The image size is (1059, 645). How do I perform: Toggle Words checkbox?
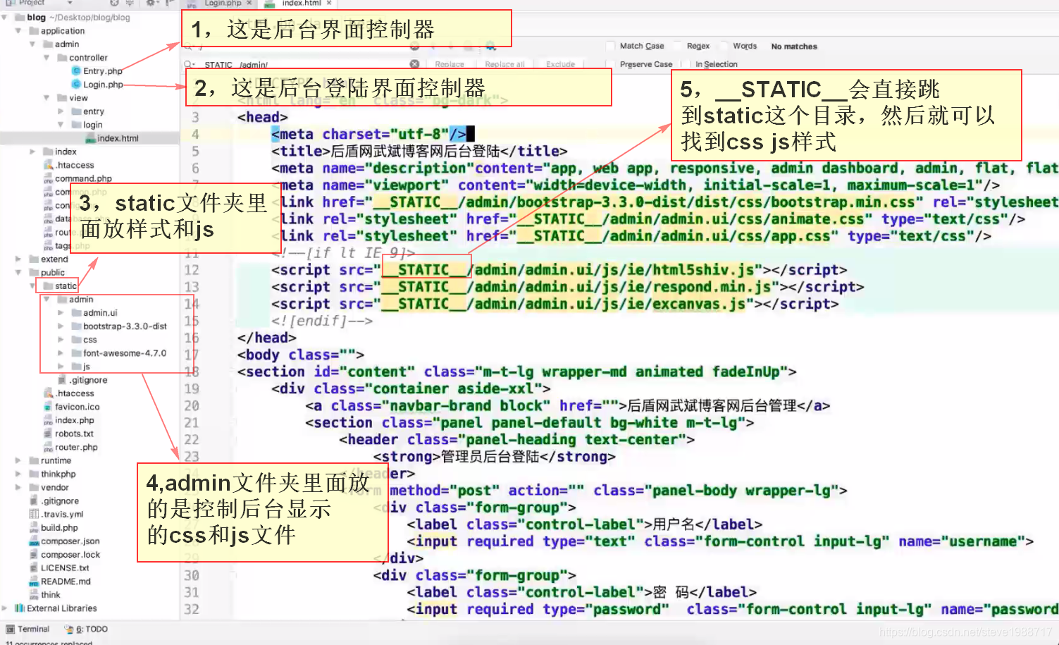[x=723, y=46]
